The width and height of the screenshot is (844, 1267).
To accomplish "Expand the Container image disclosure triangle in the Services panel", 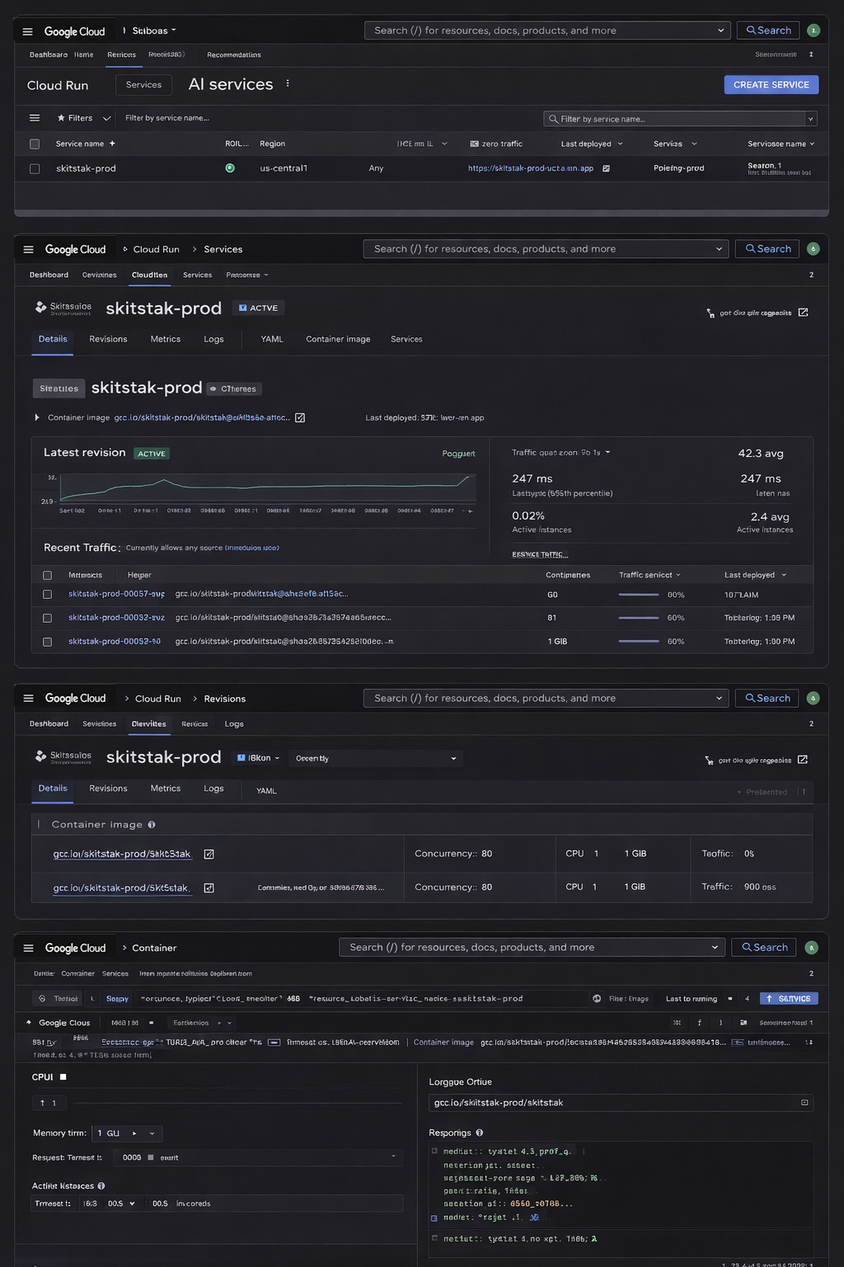I will 37,417.
